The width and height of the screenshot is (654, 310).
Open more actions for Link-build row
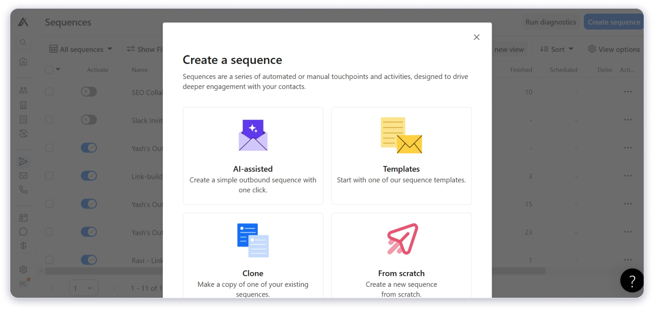pos(628,176)
